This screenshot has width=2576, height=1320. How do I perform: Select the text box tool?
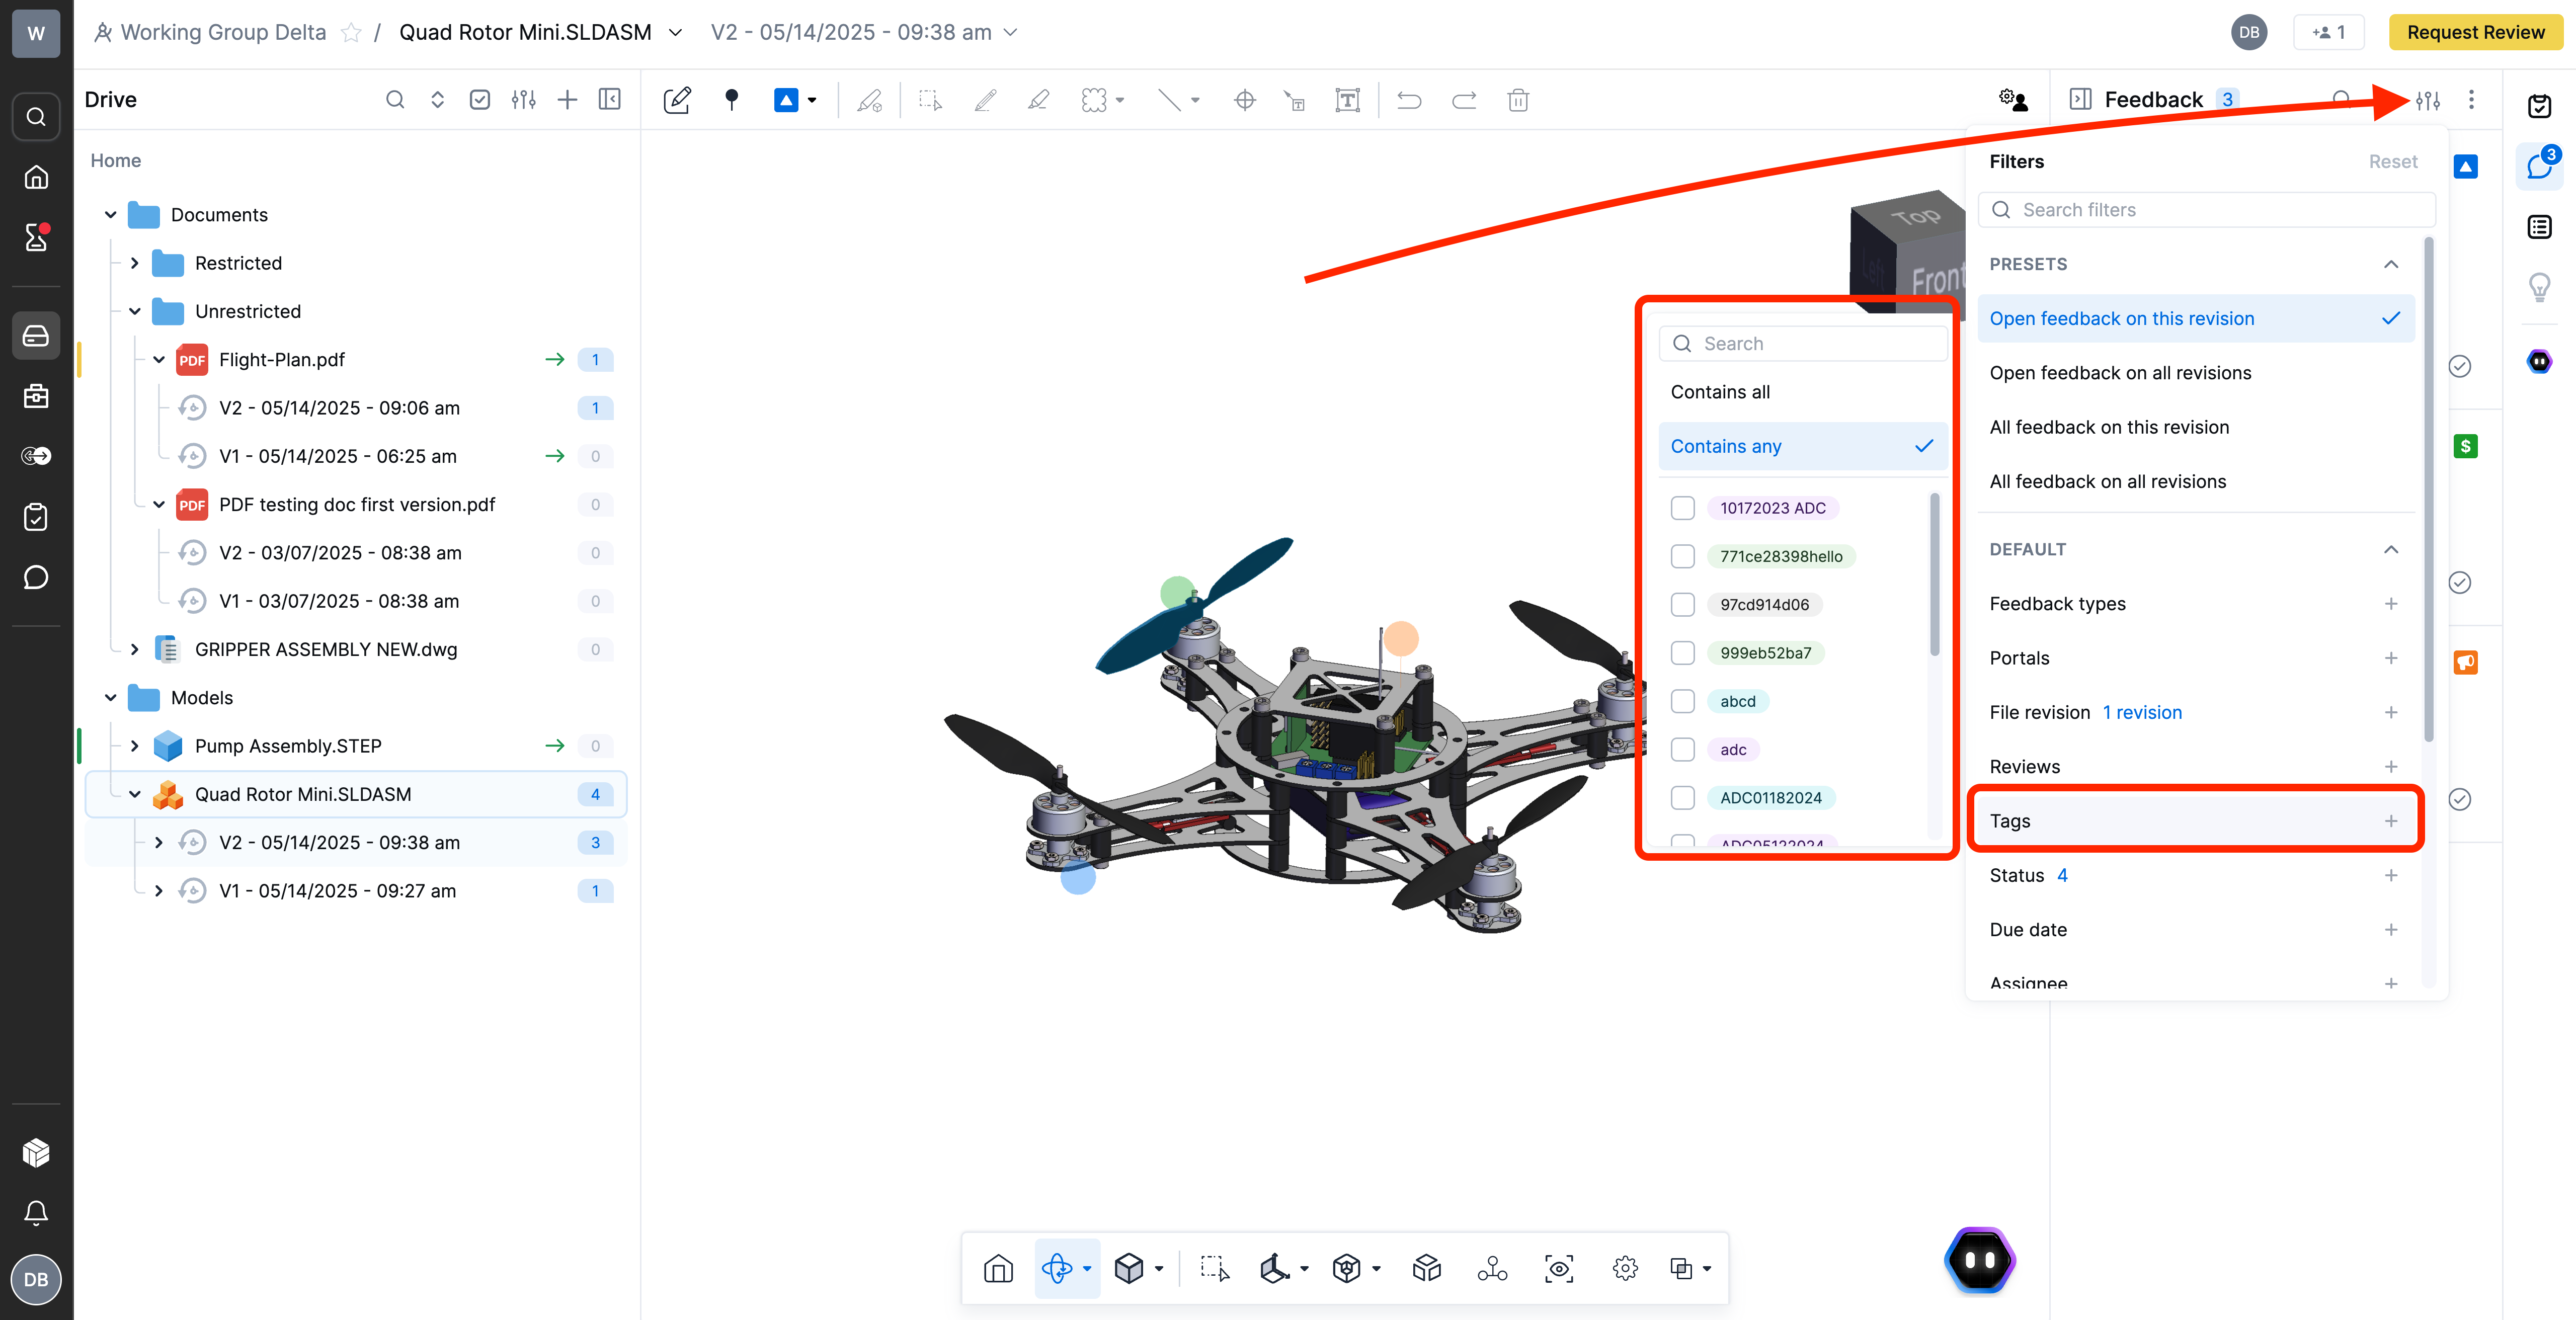pyautogui.click(x=1347, y=100)
